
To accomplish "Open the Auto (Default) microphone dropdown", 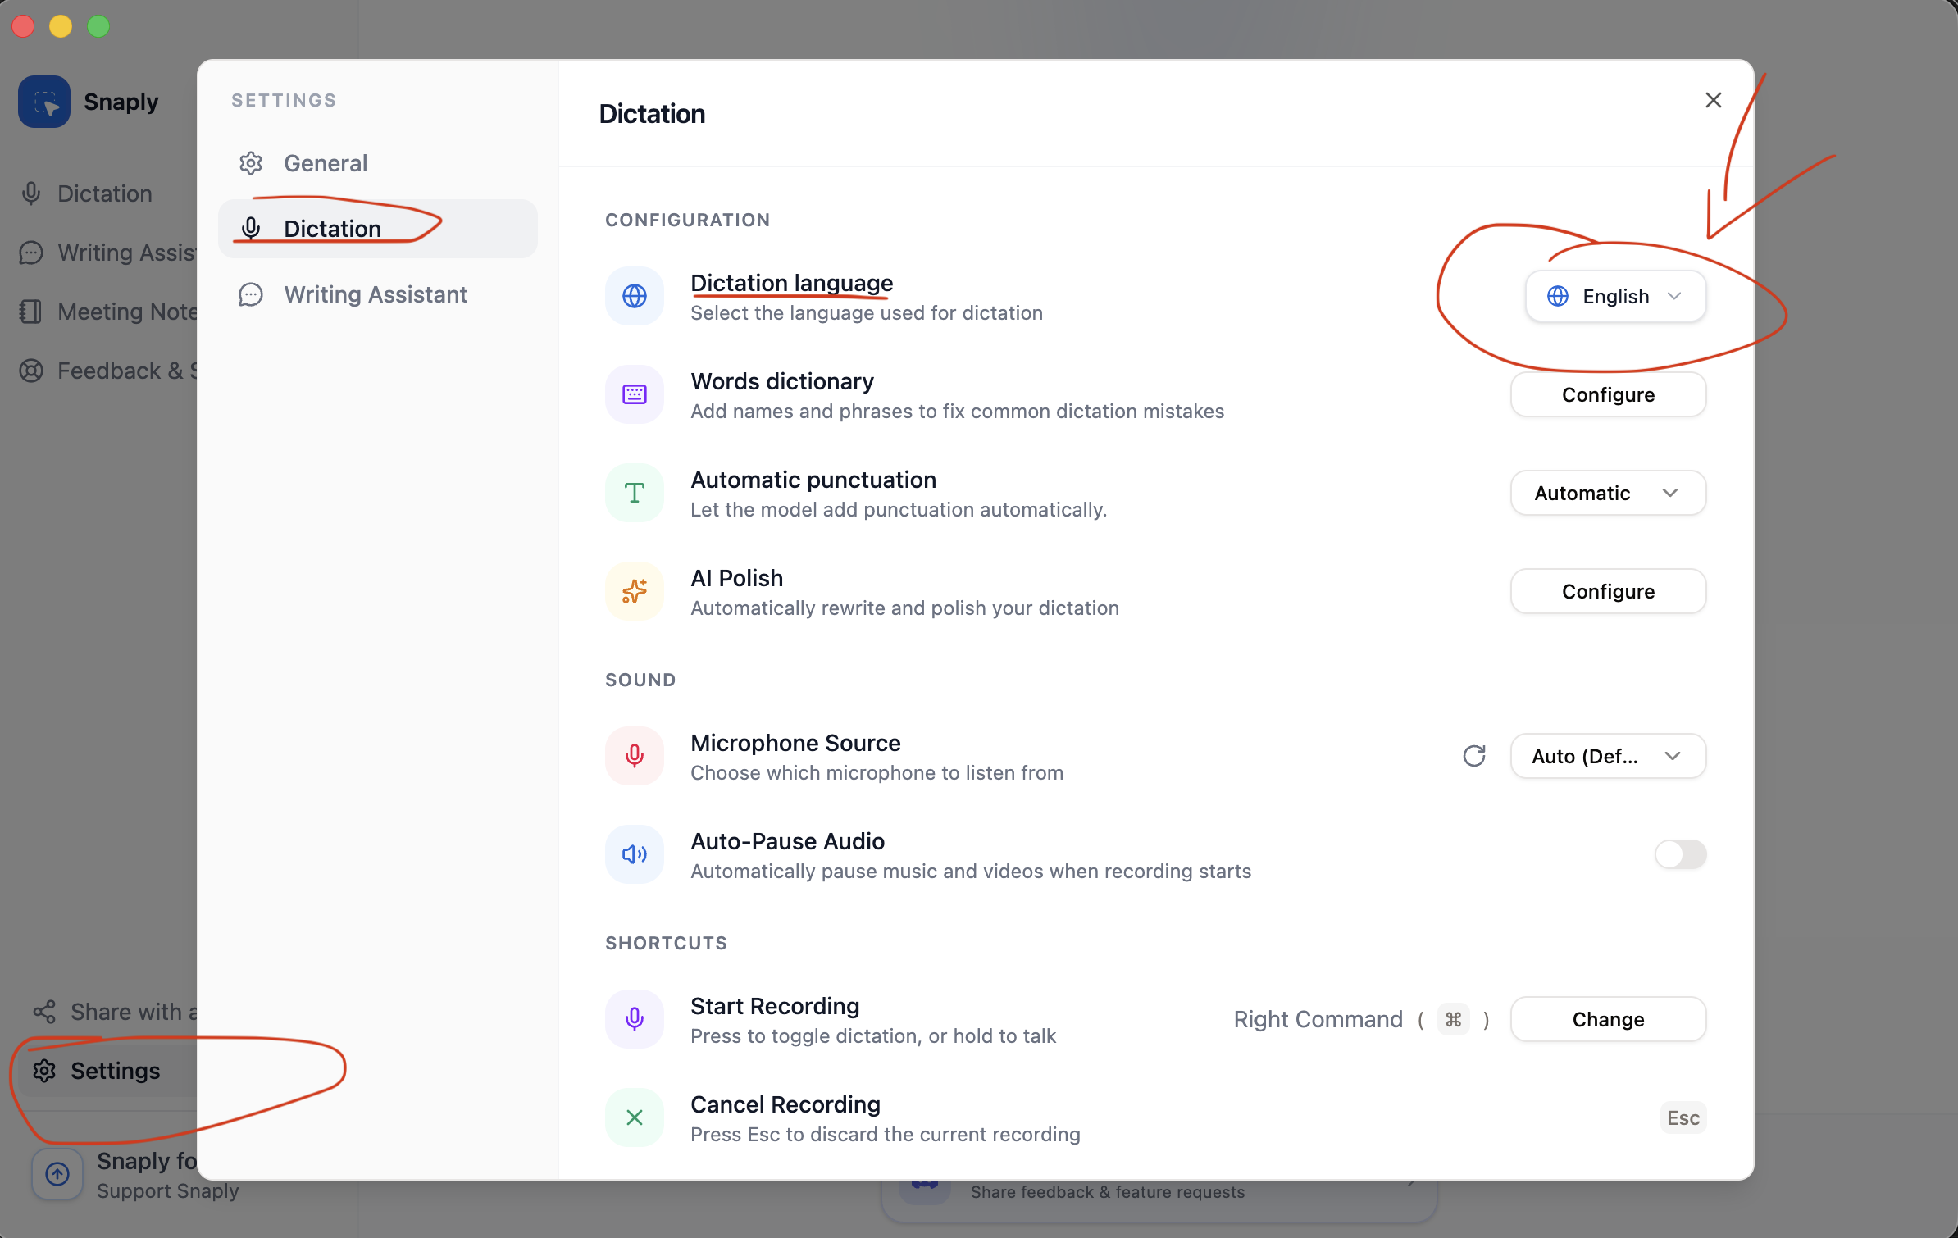I will 1606,756.
